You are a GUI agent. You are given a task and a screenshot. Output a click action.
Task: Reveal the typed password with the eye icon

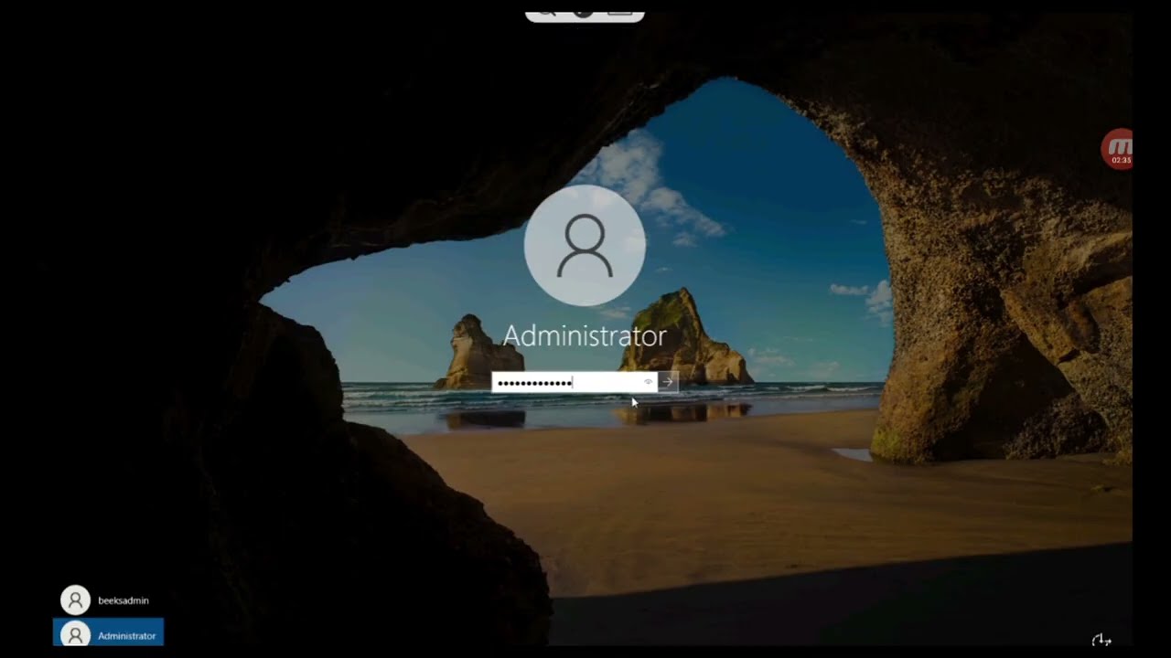pyautogui.click(x=649, y=382)
